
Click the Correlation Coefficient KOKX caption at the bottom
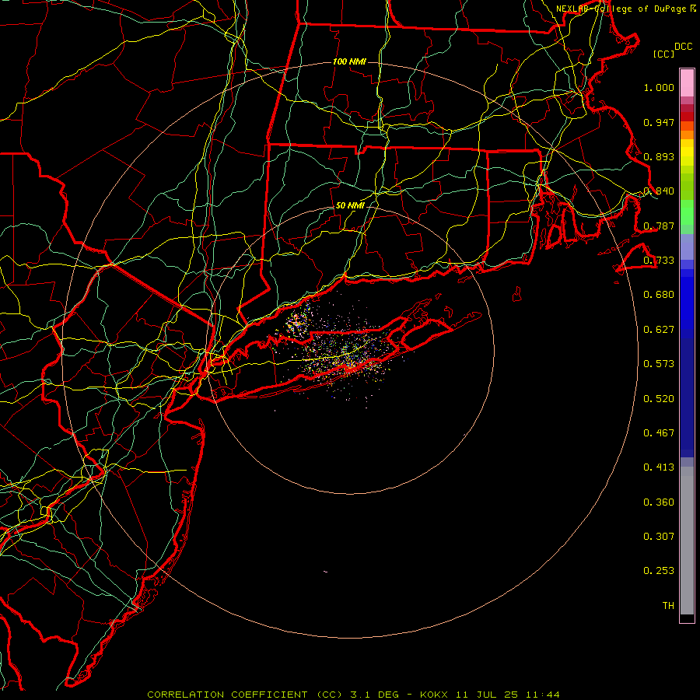[353, 695]
